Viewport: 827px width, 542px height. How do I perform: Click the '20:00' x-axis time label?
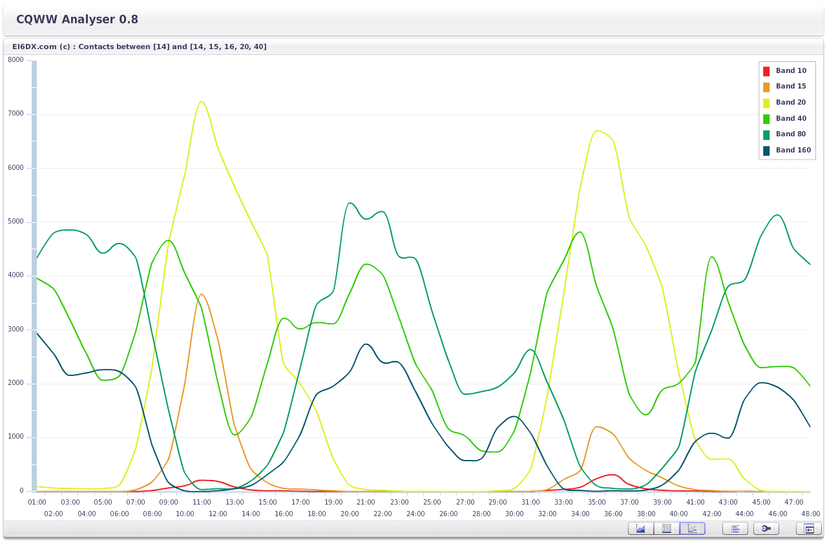tap(350, 514)
